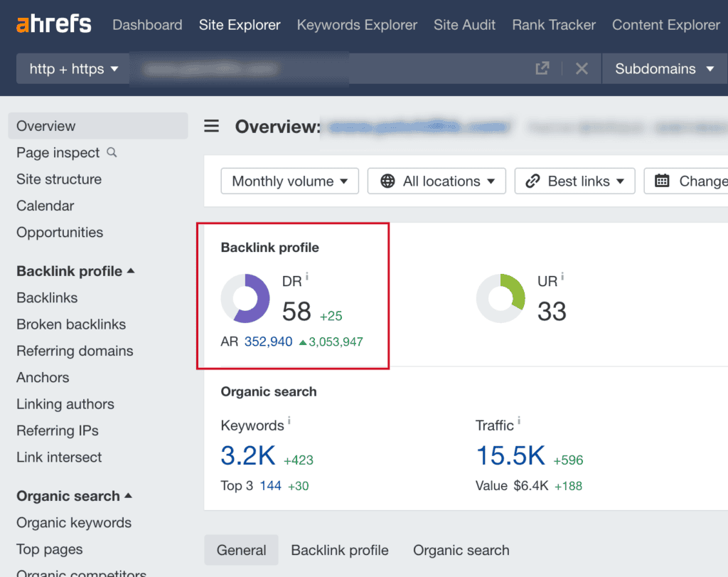Toggle sidebar with hamburger menu icon

coord(211,126)
